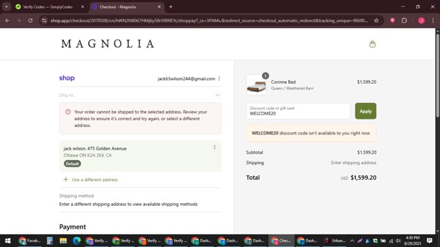Open the Facebook Chrome window in taskbar
Screen dimensions: 440x247
[30, 241]
